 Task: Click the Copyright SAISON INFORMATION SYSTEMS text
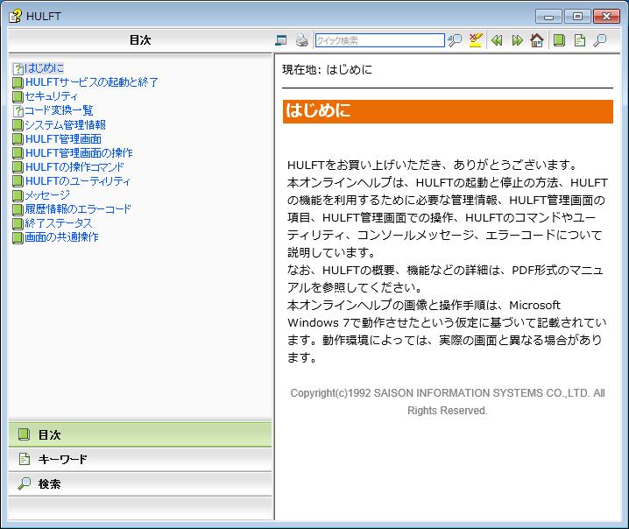(x=448, y=401)
